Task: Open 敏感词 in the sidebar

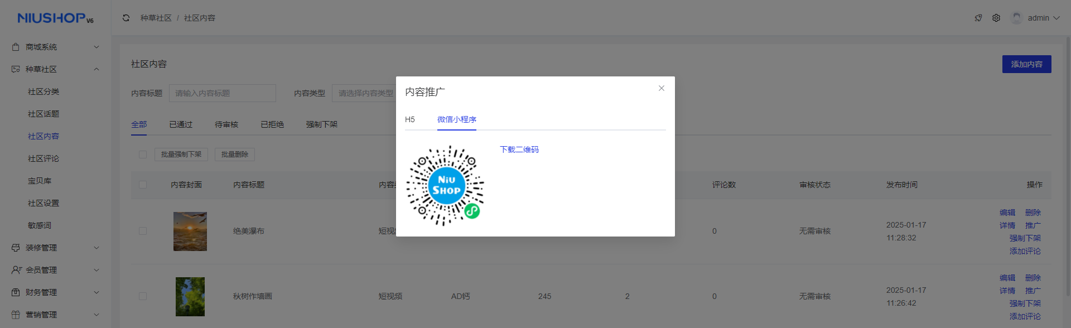Action: [x=40, y=225]
